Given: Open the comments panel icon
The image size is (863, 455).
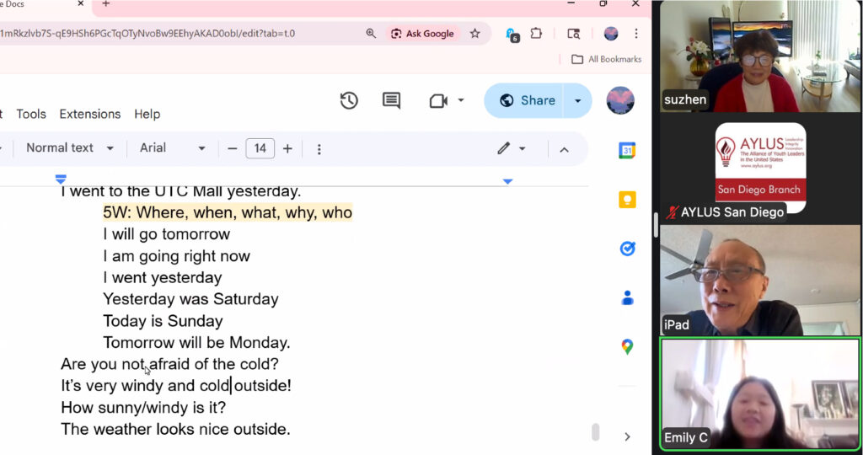Looking at the screenshot, I should [x=391, y=101].
